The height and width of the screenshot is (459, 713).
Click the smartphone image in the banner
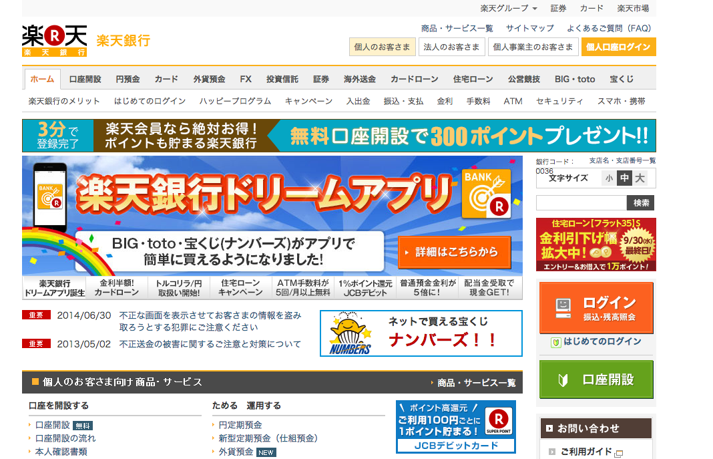pos(51,196)
